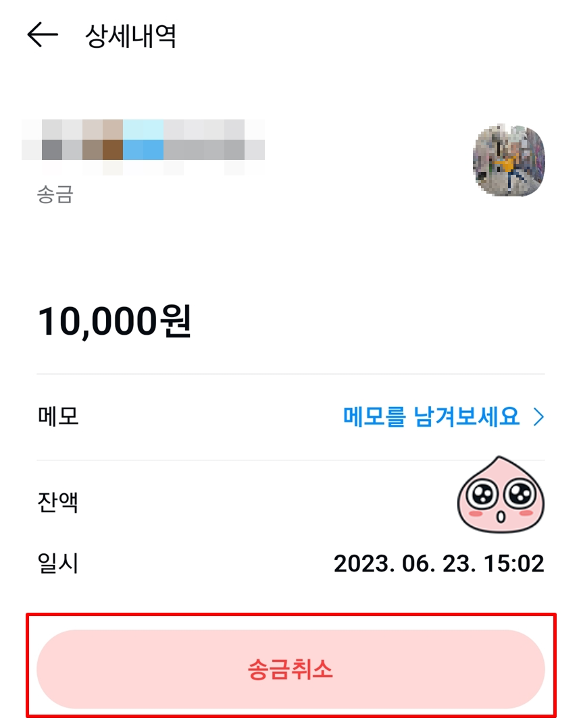
Task: Tap the Apeach peach character sticker
Action: click(x=501, y=495)
